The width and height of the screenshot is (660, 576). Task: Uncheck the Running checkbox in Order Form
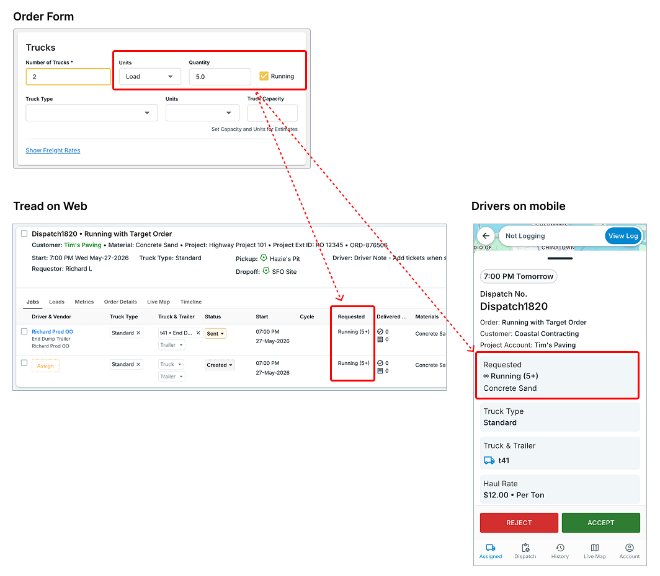264,76
